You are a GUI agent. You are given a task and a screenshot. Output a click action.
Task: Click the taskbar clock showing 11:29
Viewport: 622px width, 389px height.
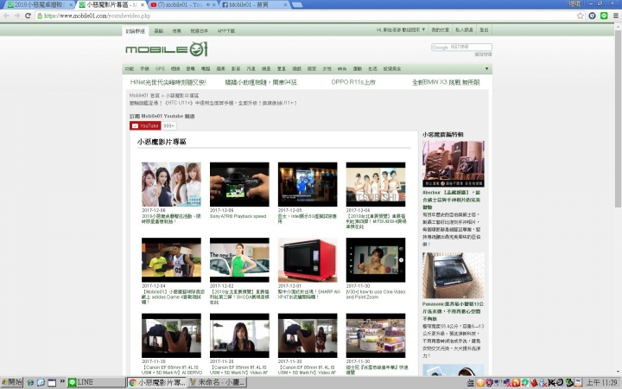[602, 383]
